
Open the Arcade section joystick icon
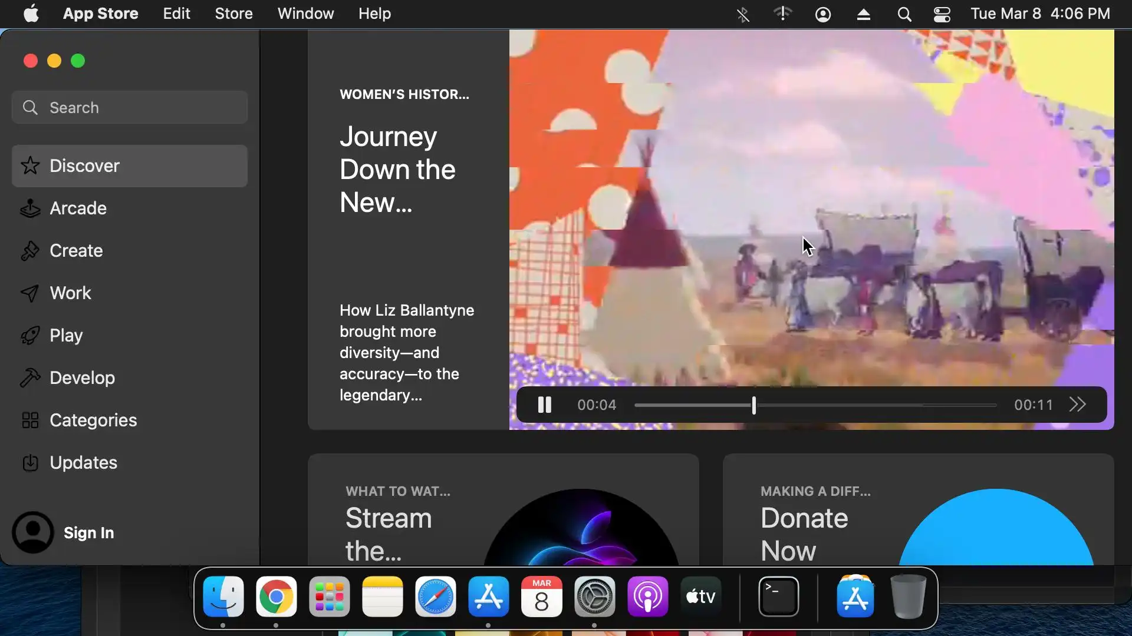pyautogui.click(x=30, y=208)
